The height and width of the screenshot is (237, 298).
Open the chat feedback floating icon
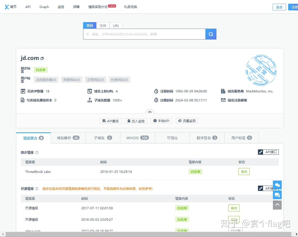[277, 195]
